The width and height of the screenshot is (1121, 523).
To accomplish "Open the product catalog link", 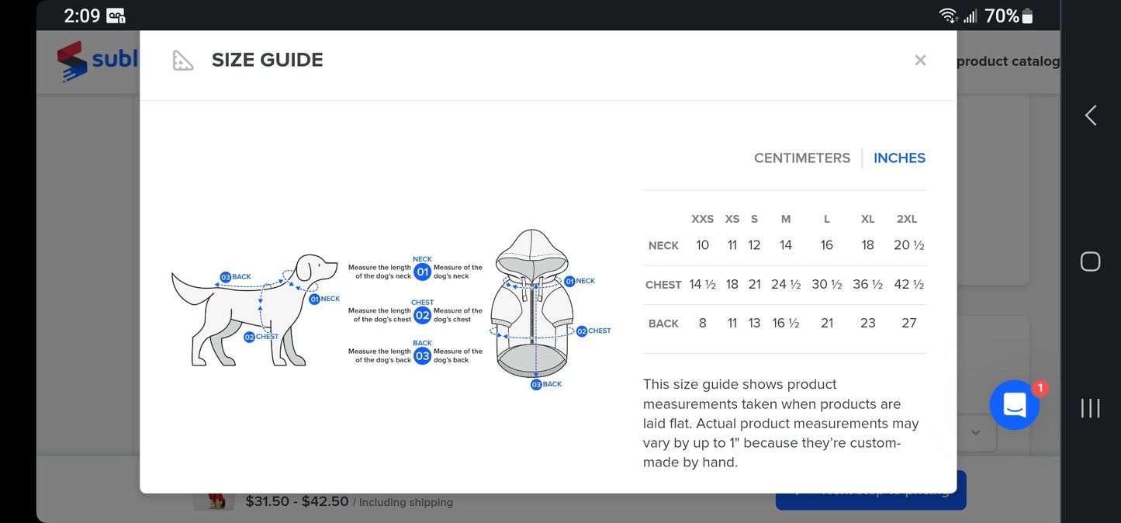I will pyautogui.click(x=1007, y=61).
